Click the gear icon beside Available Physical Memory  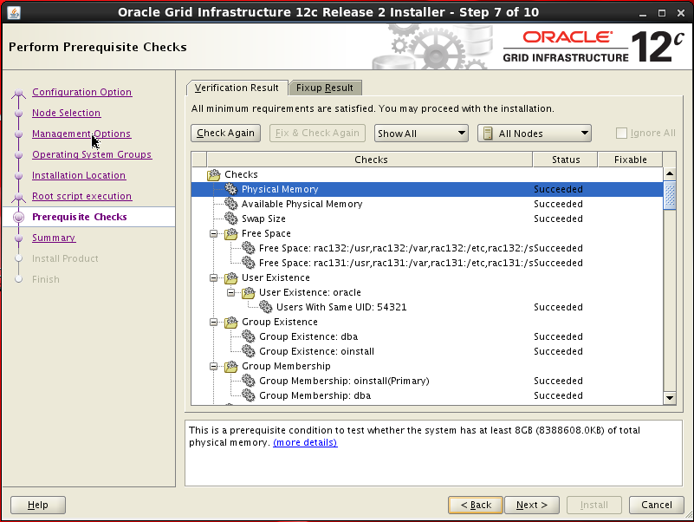(231, 204)
